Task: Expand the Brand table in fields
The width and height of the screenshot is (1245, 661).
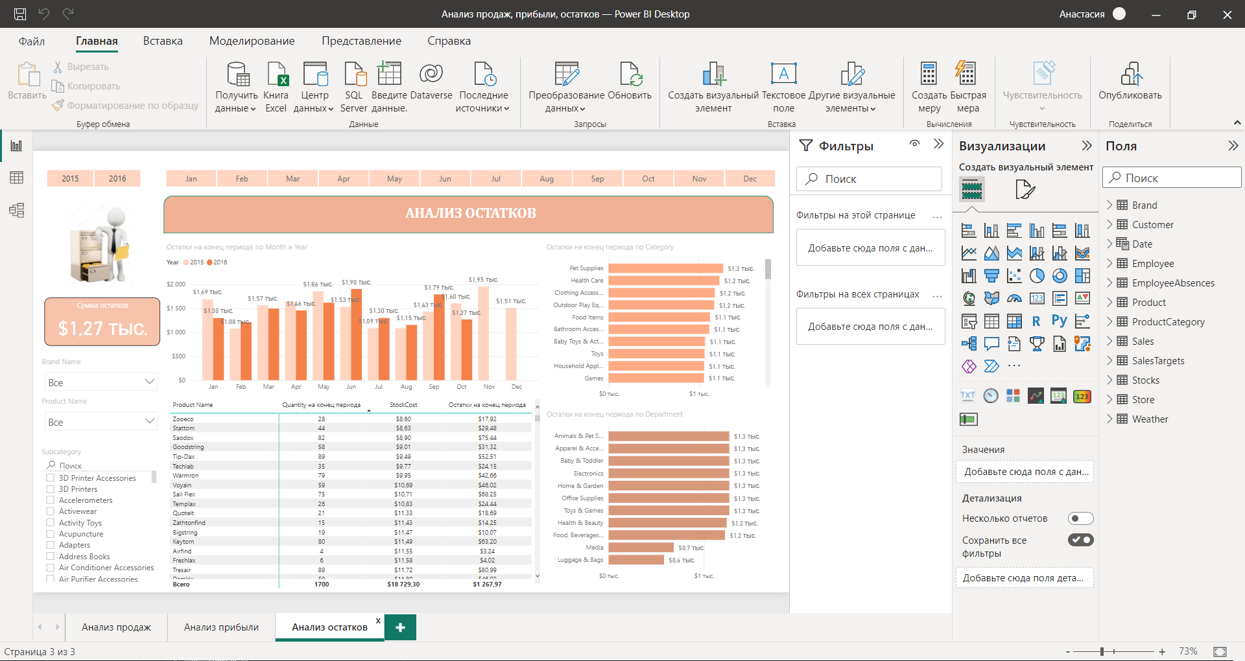Action: (1109, 205)
